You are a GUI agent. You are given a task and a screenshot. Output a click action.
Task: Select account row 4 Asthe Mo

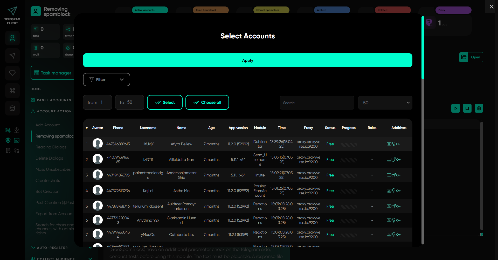[181, 191]
